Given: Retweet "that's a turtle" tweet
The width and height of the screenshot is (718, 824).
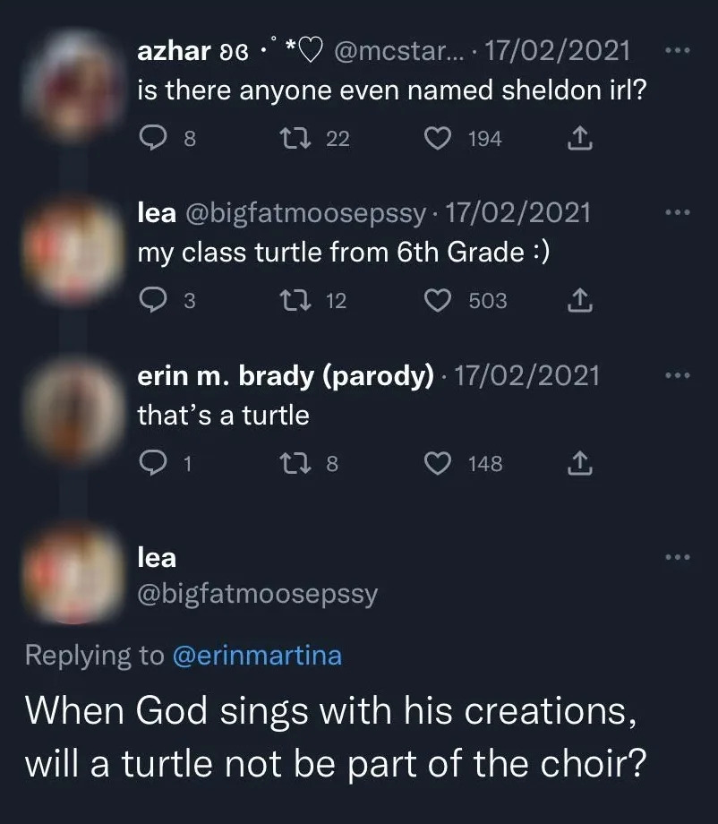Looking at the screenshot, I should click(x=293, y=463).
